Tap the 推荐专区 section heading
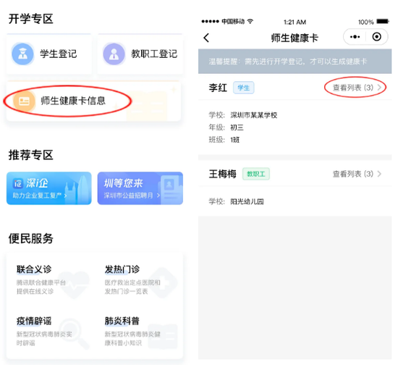Screen dimensions: 398x365 point(30,155)
